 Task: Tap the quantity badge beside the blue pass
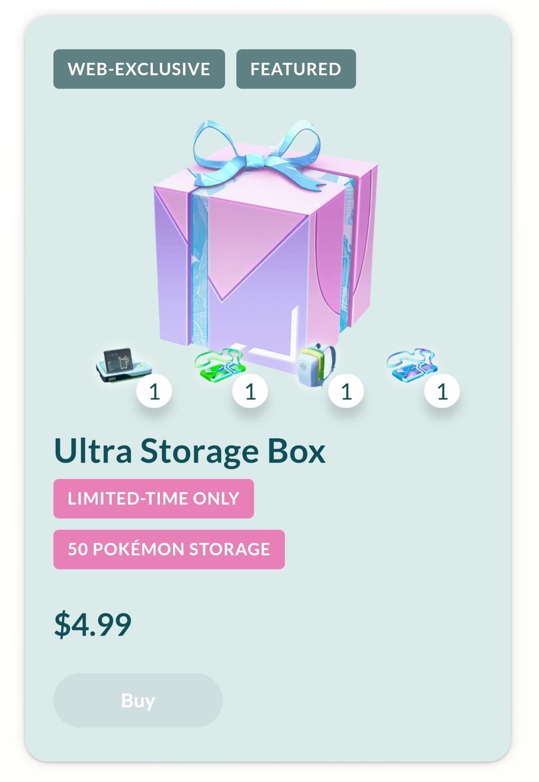[442, 391]
